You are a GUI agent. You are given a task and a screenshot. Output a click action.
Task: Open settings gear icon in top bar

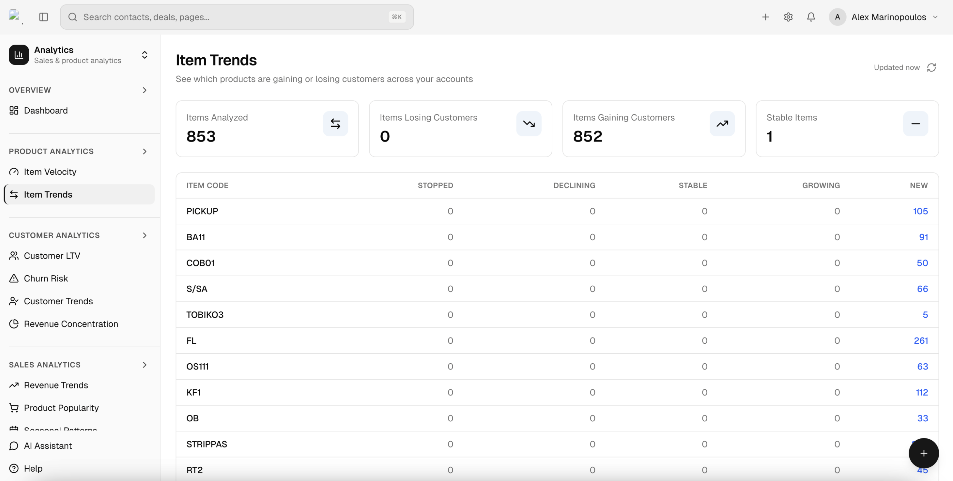[788, 17]
